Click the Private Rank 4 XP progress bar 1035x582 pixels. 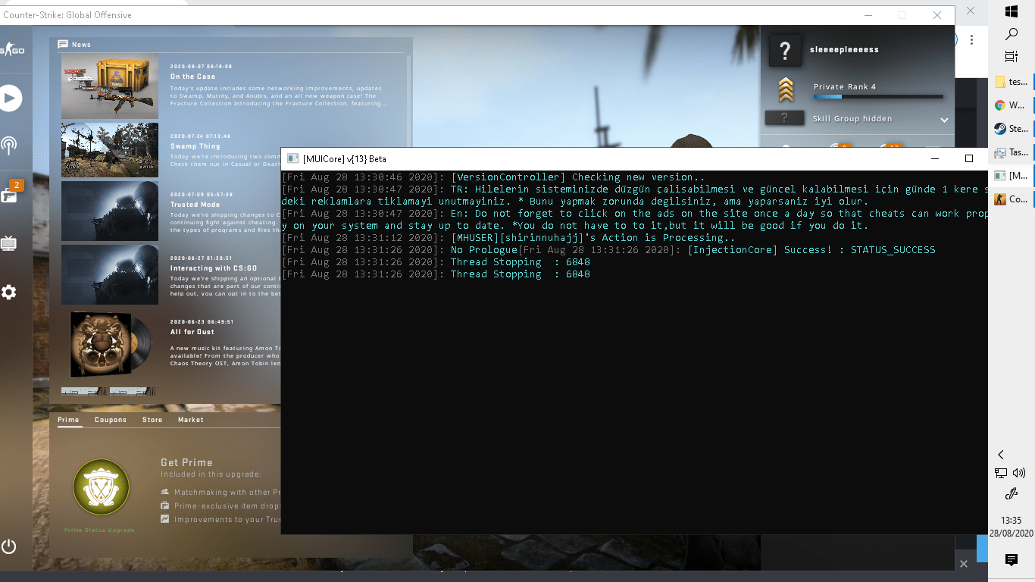(878, 97)
